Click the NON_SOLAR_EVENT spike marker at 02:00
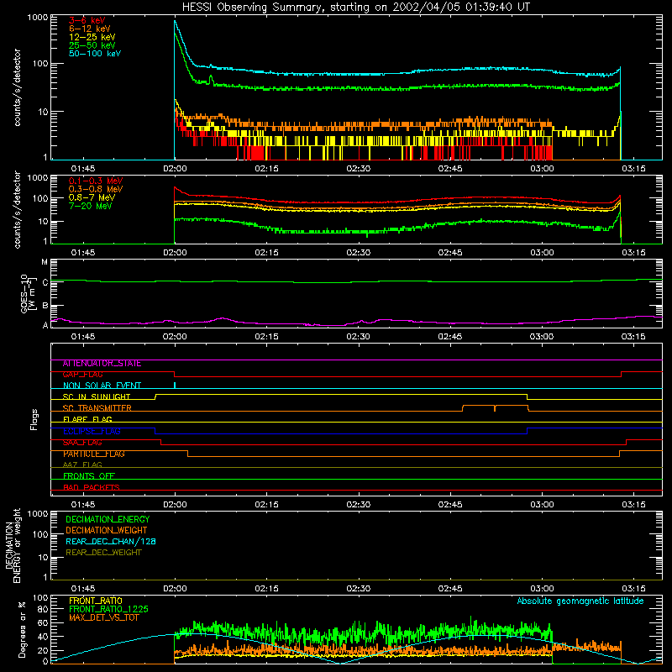The height and width of the screenshot is (672, 672). (x=175, y=385)
